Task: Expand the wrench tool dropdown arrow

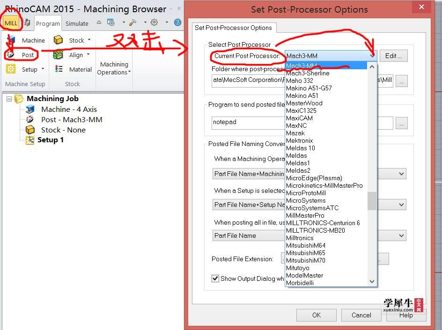Action: click(x=145, y=22)
